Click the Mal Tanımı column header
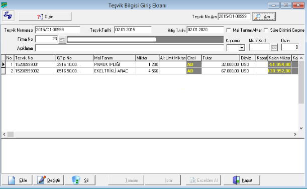This screenshot has height=189, width=307. (x=115, y=58)
